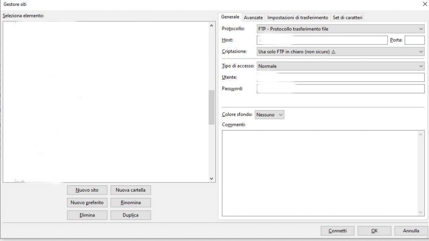Click the site list scroll down arrow

[212, 178]
